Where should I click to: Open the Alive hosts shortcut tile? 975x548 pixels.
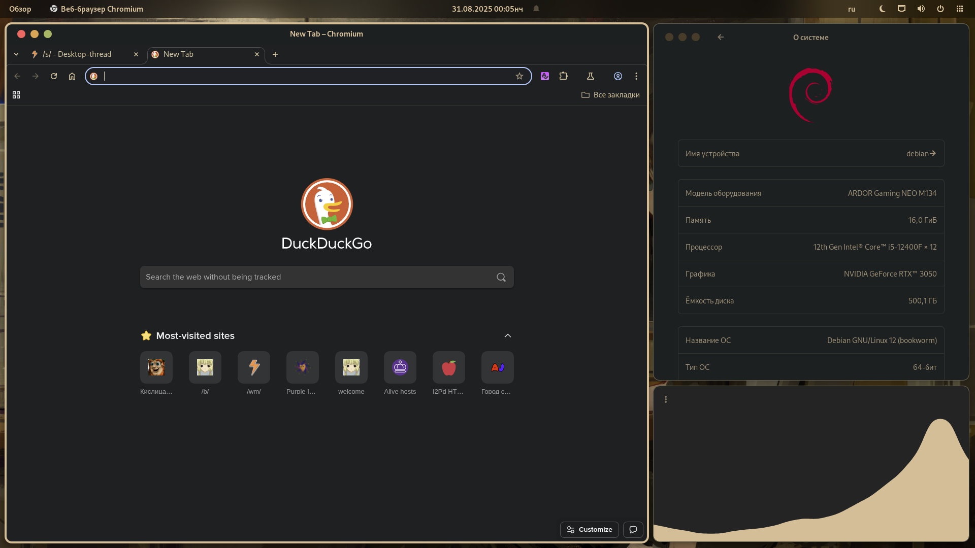(x=400, y=367)
